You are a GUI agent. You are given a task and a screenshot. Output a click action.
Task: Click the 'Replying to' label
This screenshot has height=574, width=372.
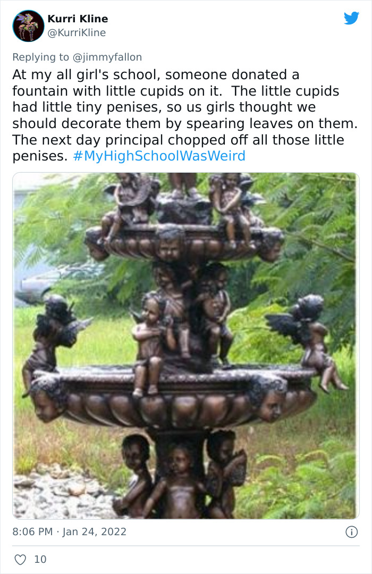(x=40, y=57)
